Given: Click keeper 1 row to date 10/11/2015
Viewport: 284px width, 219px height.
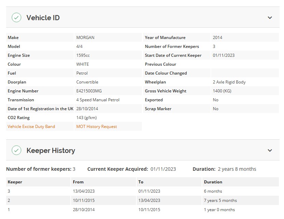Looking at the screenshot, I should click(x=149, y=210).
